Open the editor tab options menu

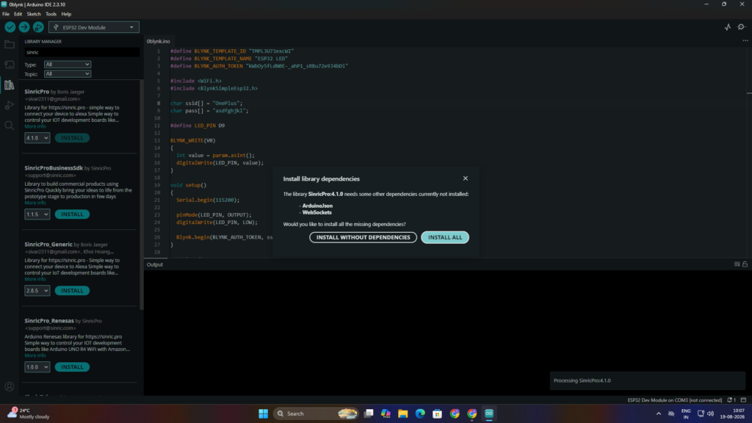[x=745, y=41]
